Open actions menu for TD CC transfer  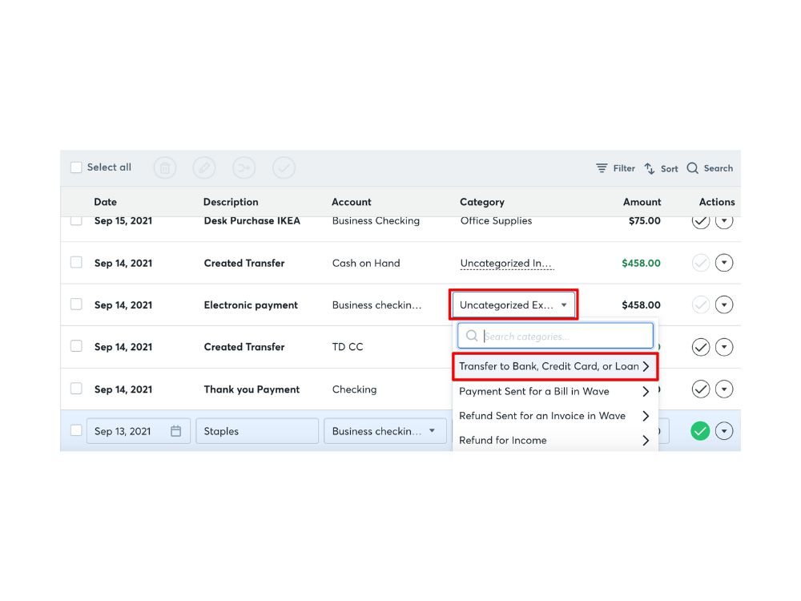coord(724,347)
